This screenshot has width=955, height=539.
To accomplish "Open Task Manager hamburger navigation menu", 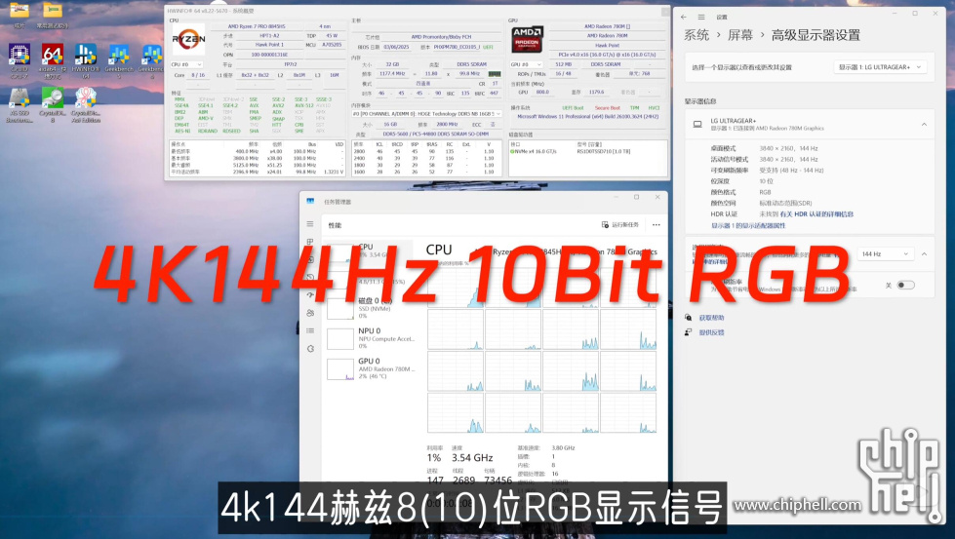I will pyautogui.click(x=310, y=224).
